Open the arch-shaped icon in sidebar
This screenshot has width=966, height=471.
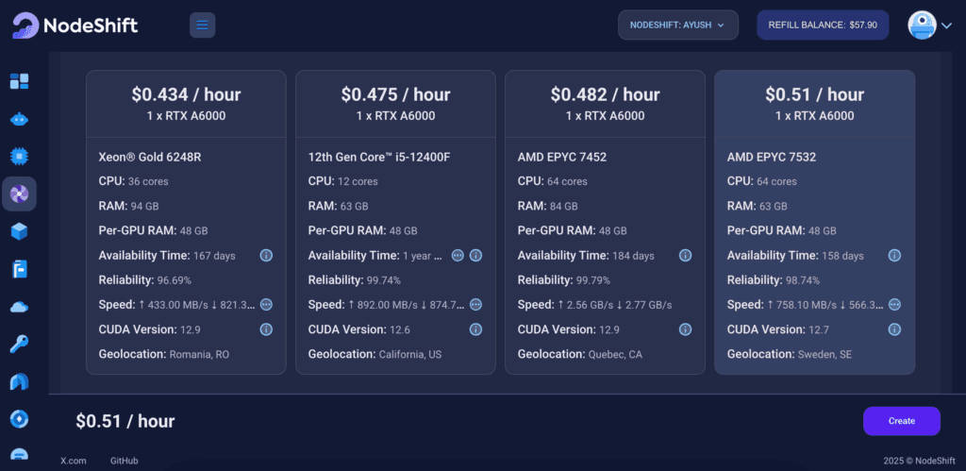19,382
